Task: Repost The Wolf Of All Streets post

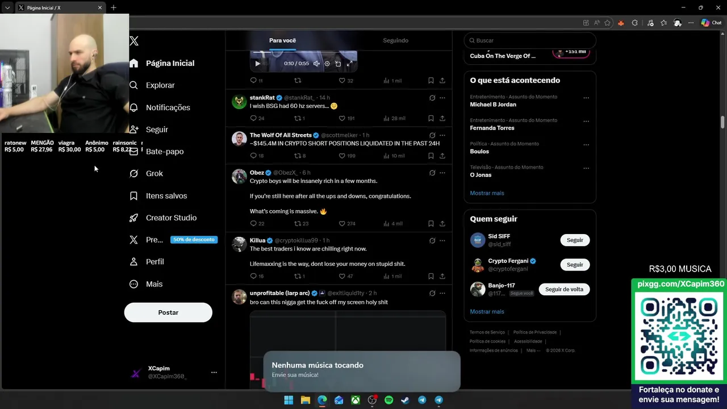Action: click(x=299, y=156)
